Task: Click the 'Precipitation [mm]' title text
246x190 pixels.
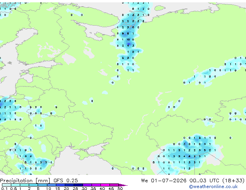Action: tap(25, 181)
